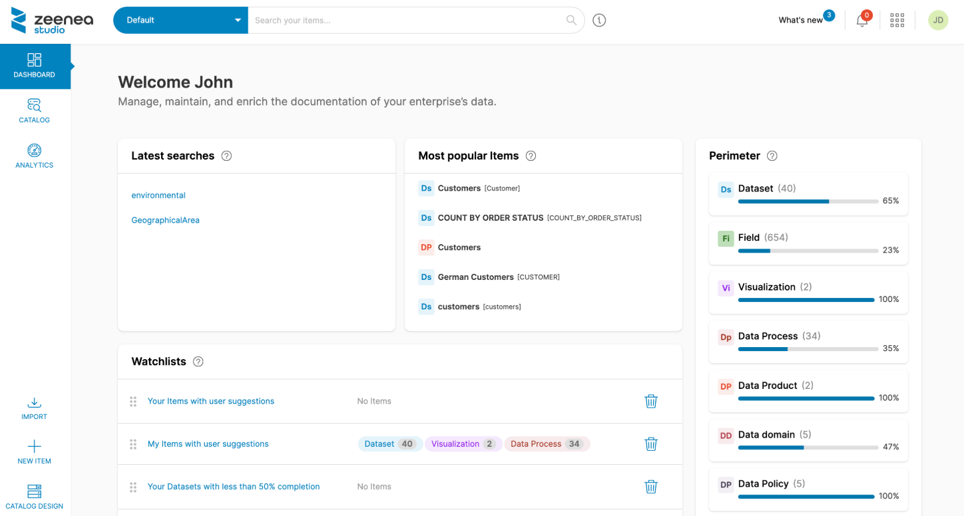Viewport: 964px width, 516px height.
Task: Open the notifications bell icon
Action: [861, 21]
